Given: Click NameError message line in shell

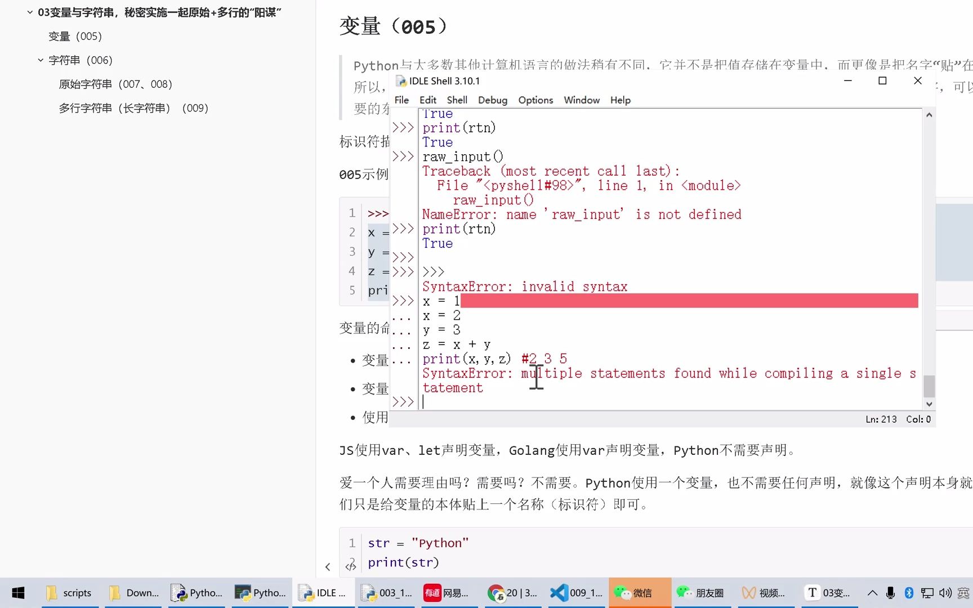Looking at the screenshot, I should (x=582, y=214).
